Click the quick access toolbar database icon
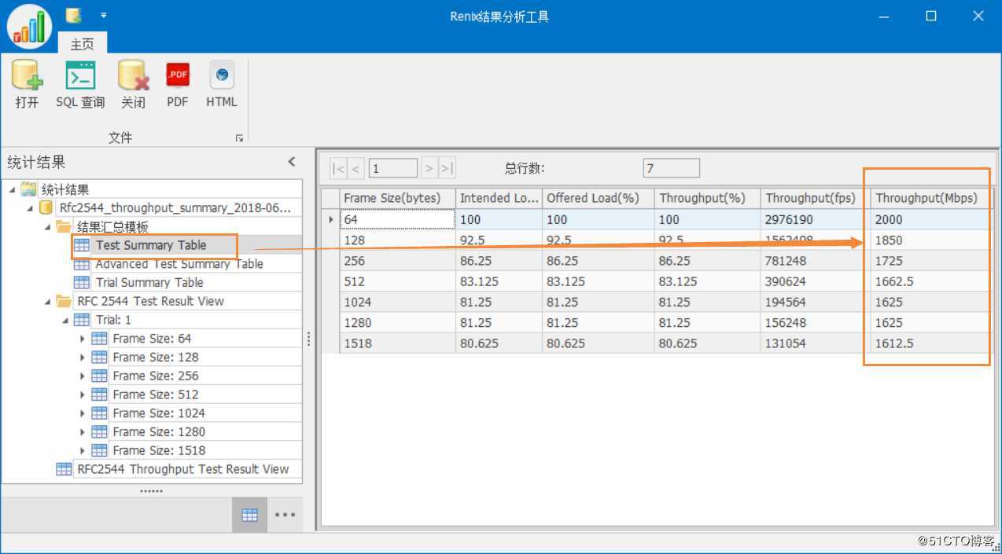 (x=73, y=15)
